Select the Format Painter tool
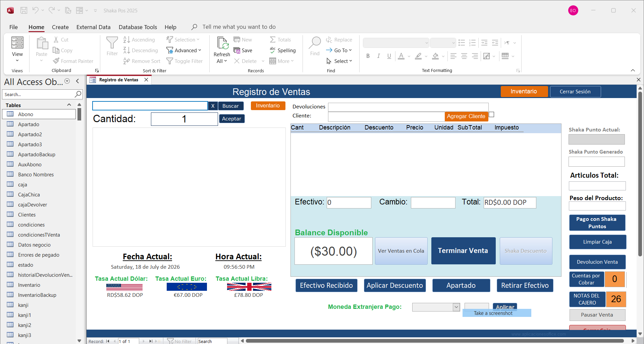Image resolution: width=644 pixels, height=344 pixels. 73,61
